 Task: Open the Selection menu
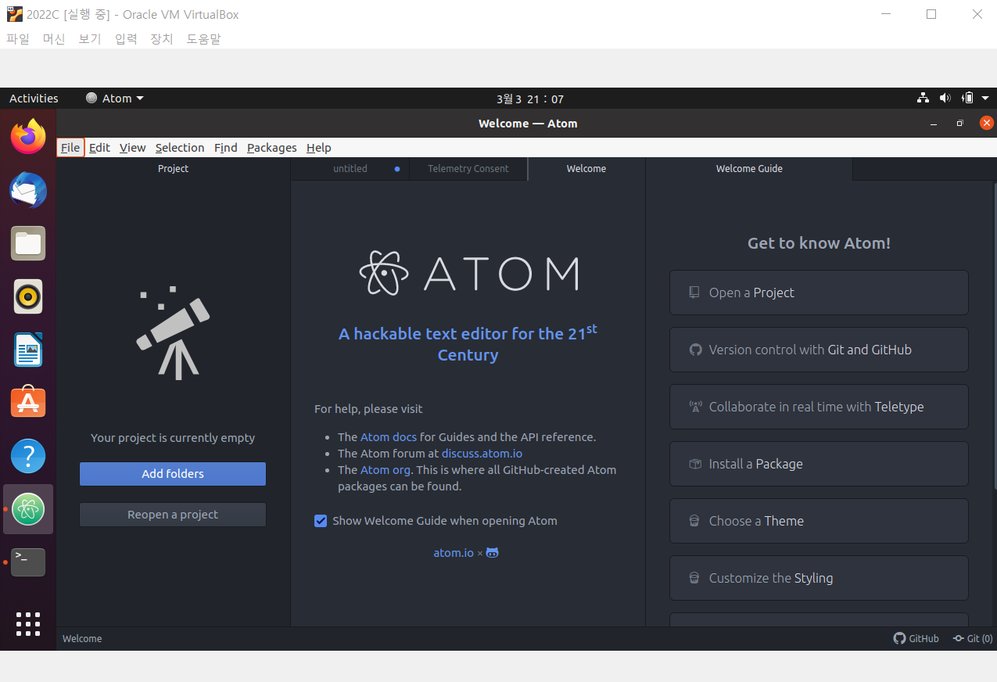pos(180,147)
